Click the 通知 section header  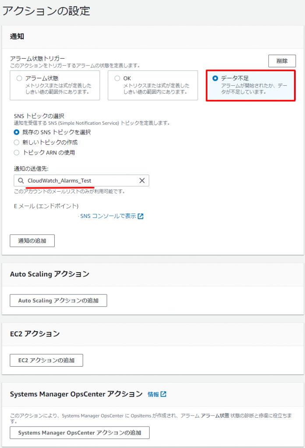point(17,36)
